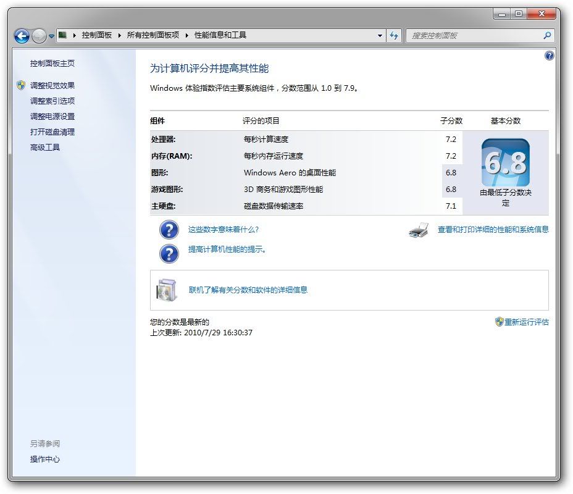Refresh the address bar page
The width and height of the screenshot is (573, 494).
click(x=394, y=35)
